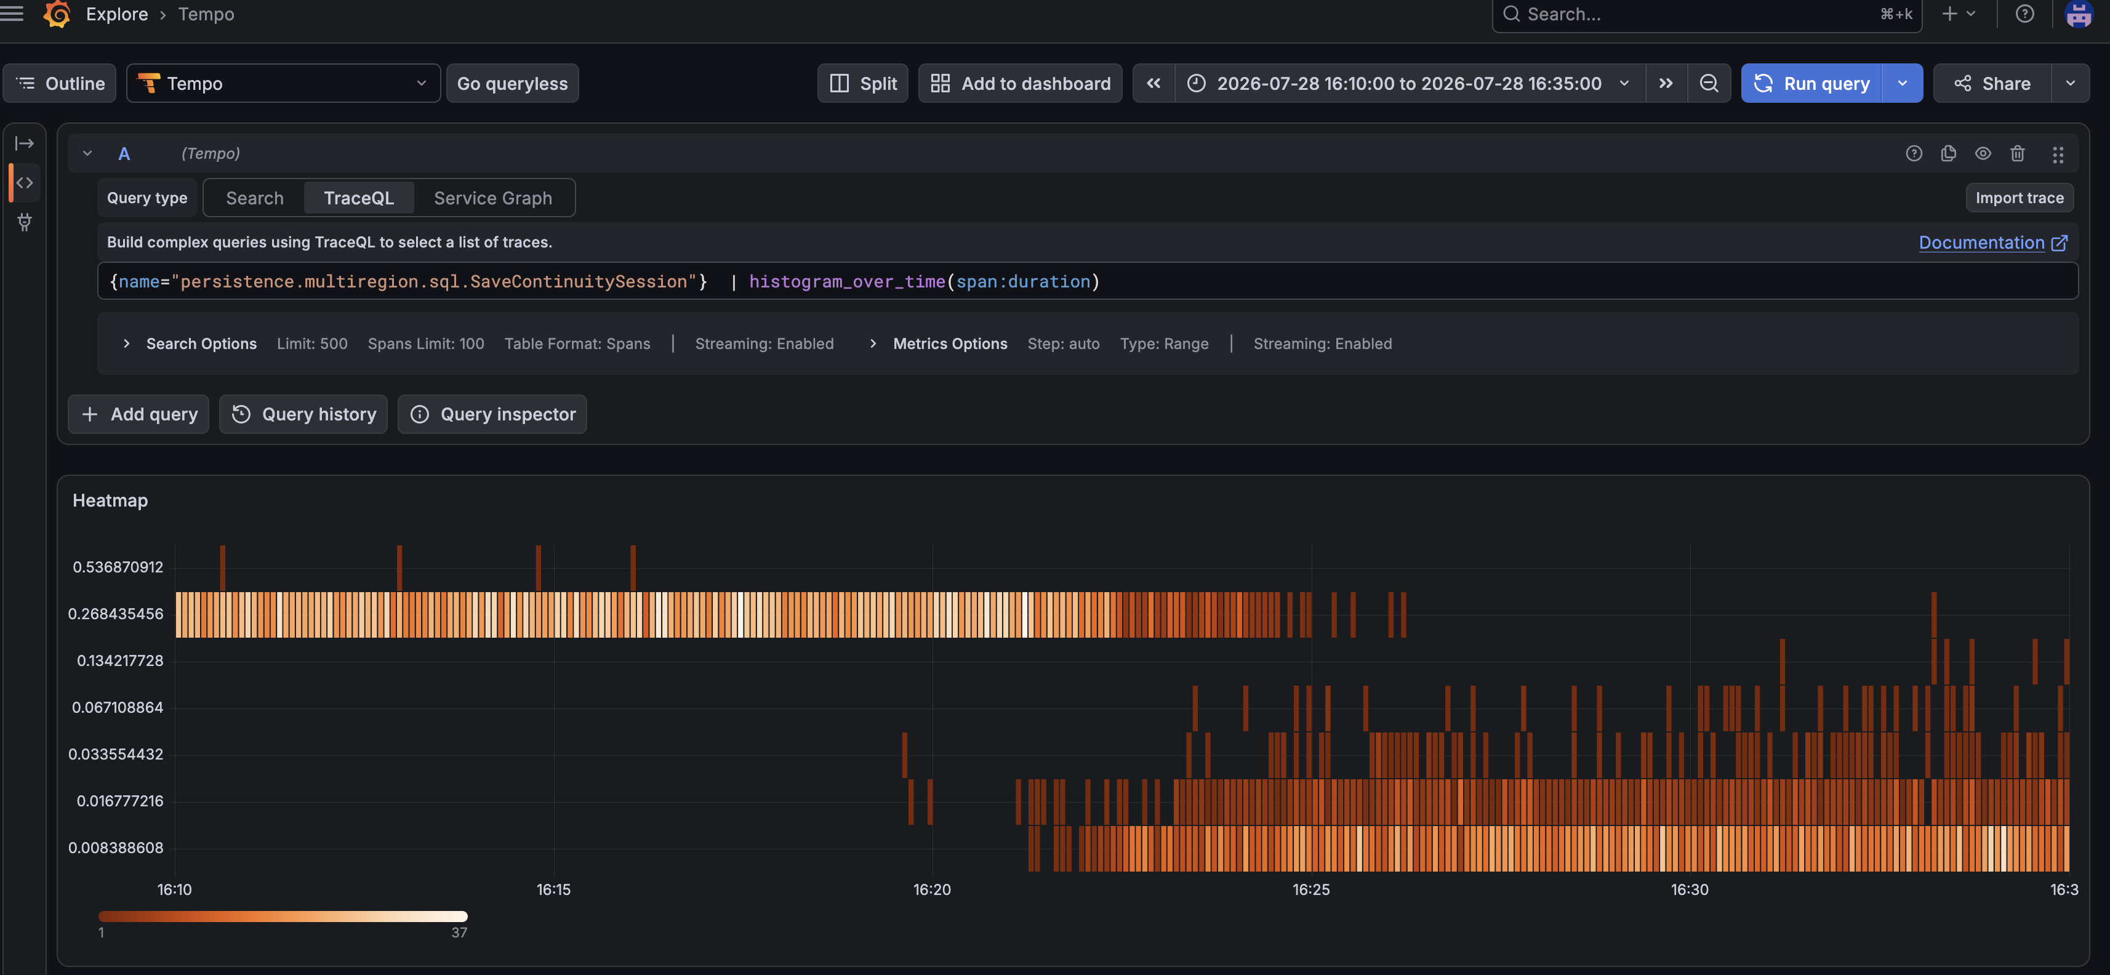
Task: Collapse query row A
Action: 87,153
